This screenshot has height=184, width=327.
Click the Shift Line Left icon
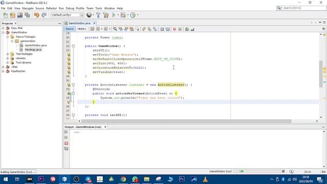click(162, 29)
